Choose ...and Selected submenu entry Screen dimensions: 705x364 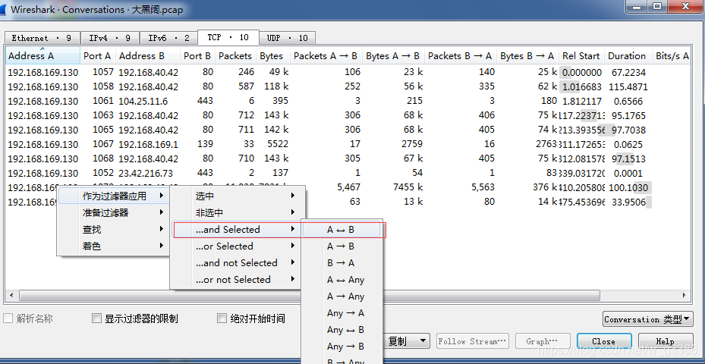pyautogui.click(x=235, y=229)
